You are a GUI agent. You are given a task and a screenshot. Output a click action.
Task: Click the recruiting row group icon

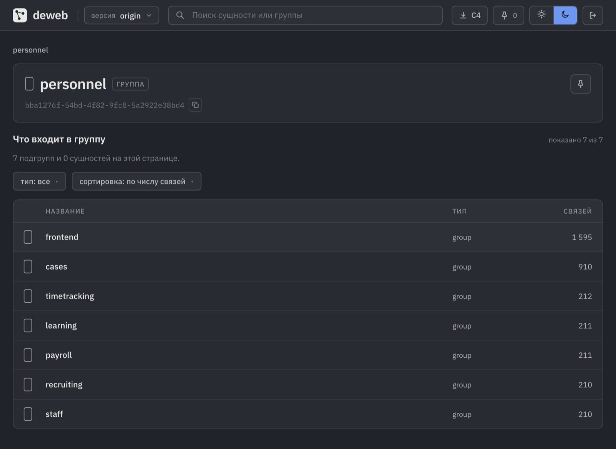(28, 384)
